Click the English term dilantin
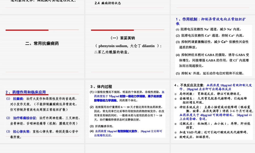Screen dimensions: 255x153 148,46
